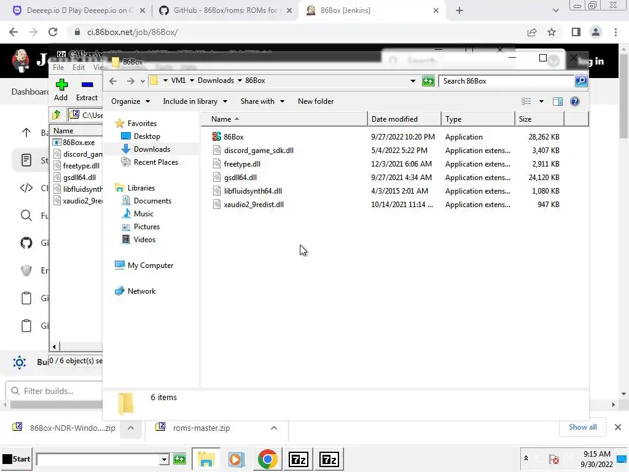Open Chrome three-dot menu
Viewport: 629px width, 472px height.
(615, 32)
